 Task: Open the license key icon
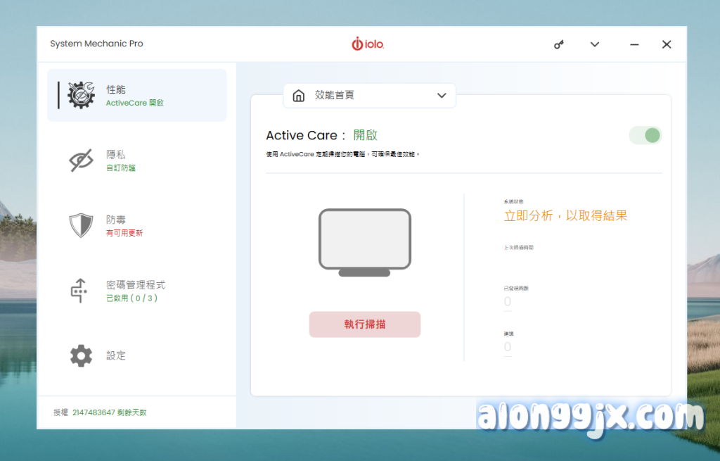[559, 44]
